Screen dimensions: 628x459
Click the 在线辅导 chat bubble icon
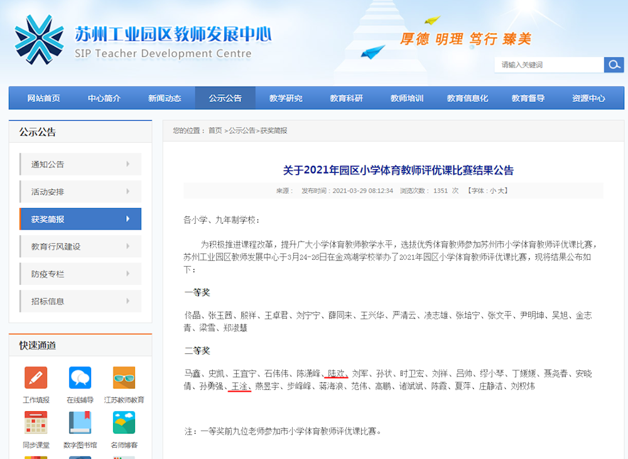coord(80,377)
